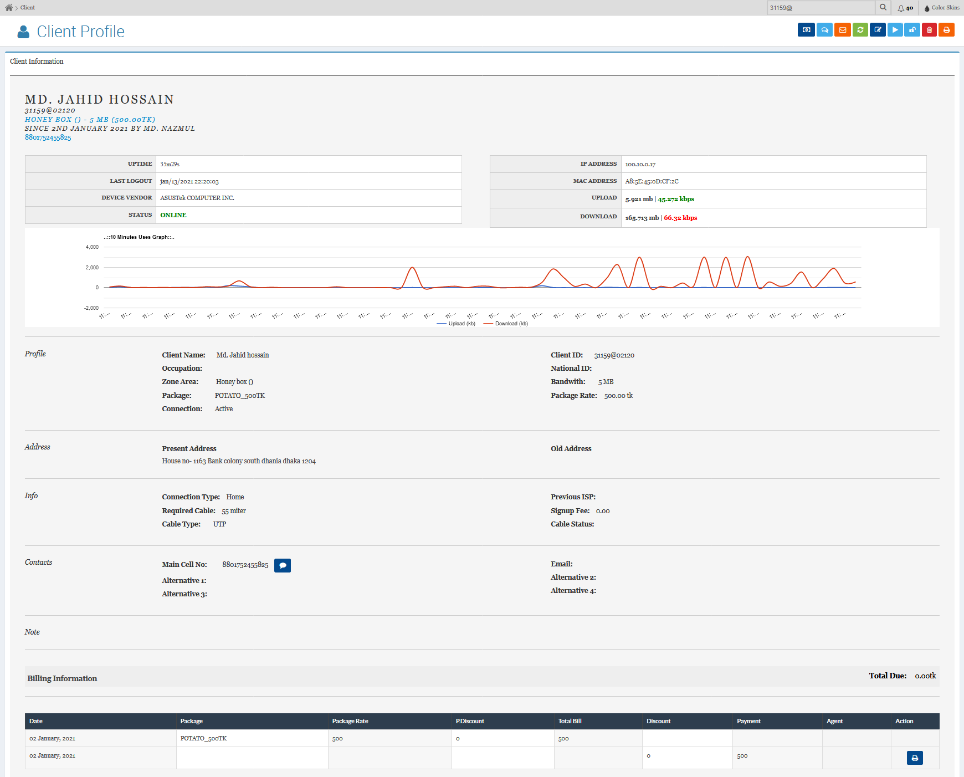Click the search field containing 31159@

[x=820, y=8]
